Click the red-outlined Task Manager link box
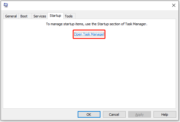Screen dimensions: 180x122 click(89, 34)
